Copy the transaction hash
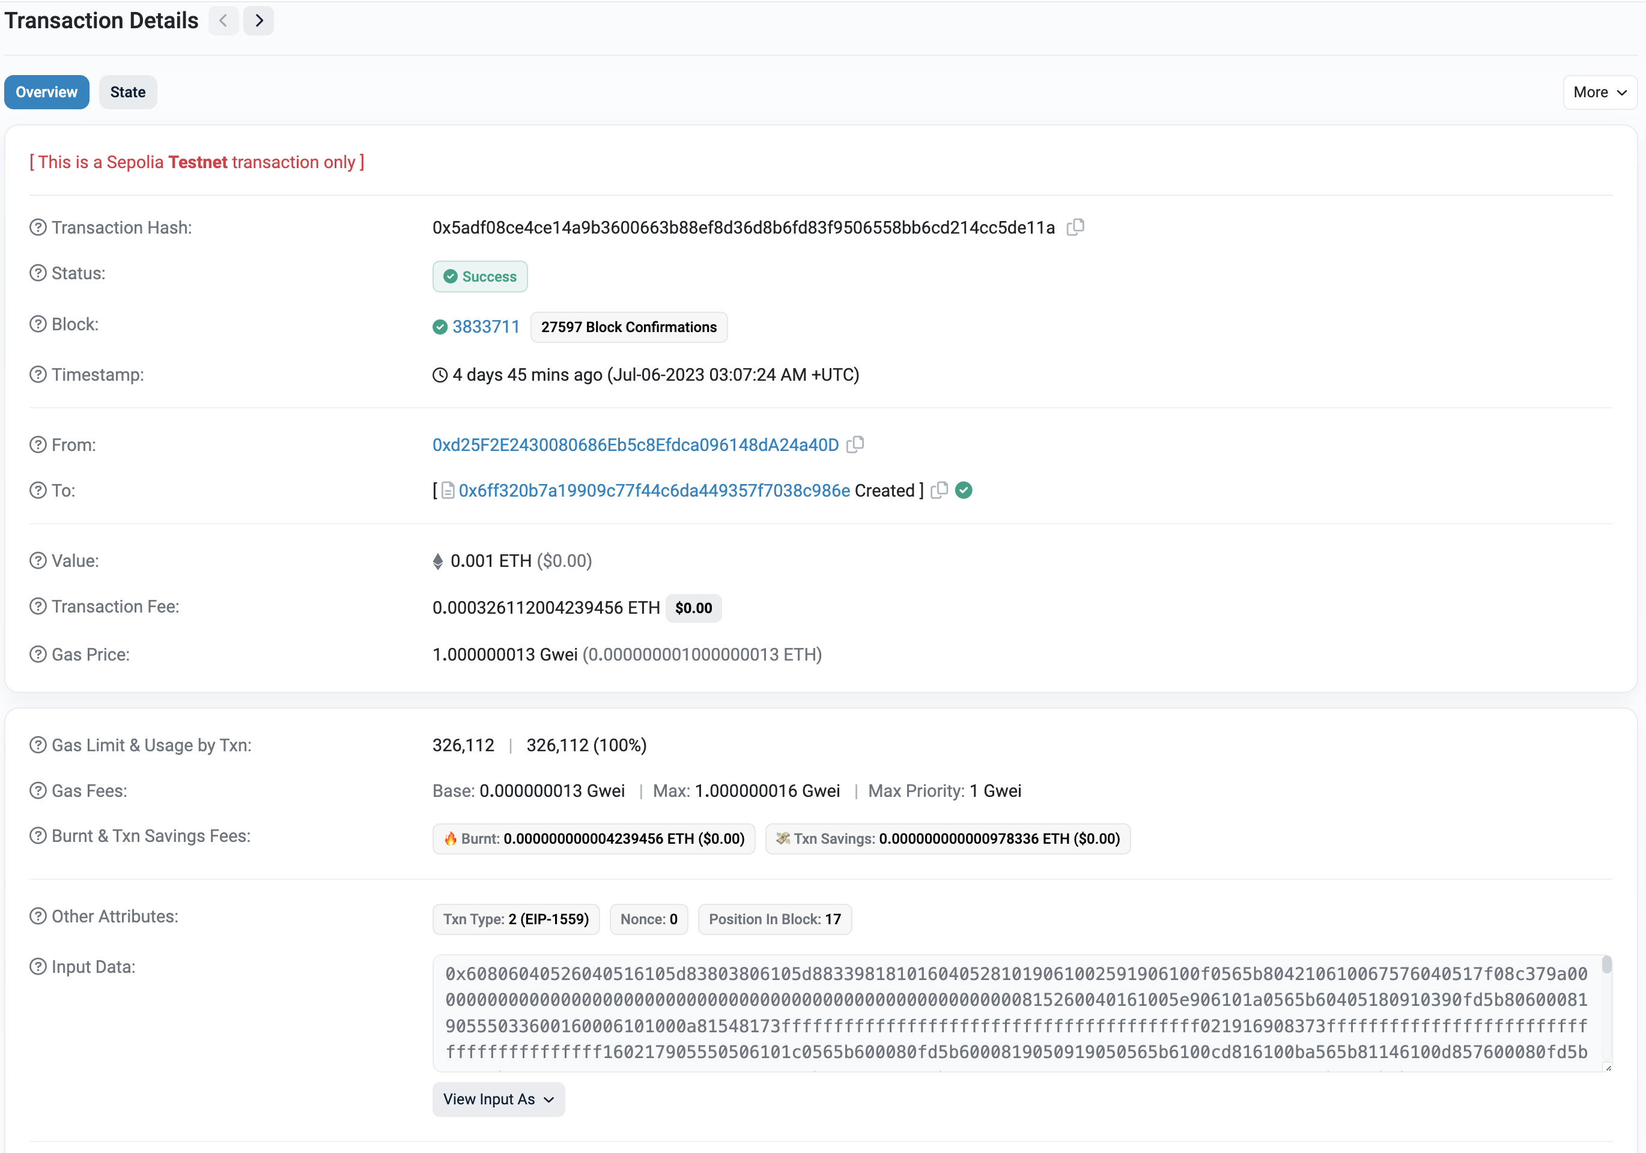Viewport: 1646px width, 1153px height. click(1076, 227)
